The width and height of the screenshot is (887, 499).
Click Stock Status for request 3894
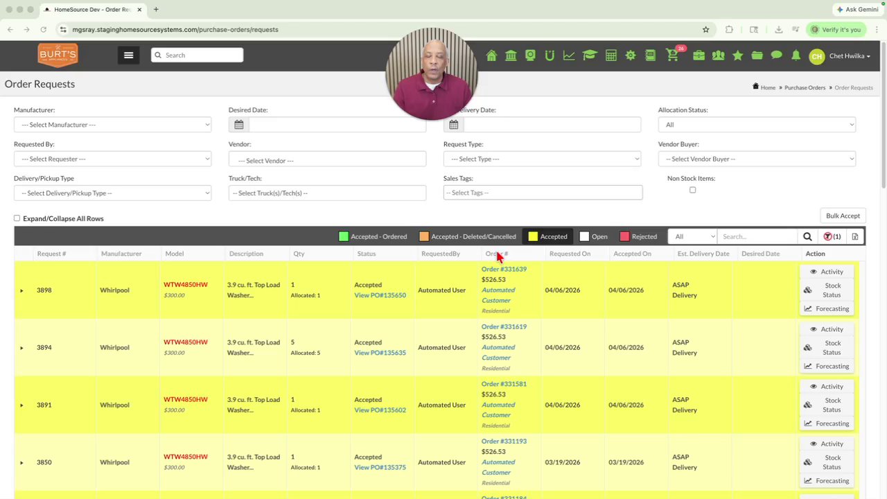[x=826, y=348]
